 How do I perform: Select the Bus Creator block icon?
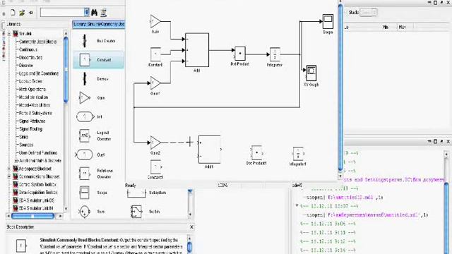point(85,41)
